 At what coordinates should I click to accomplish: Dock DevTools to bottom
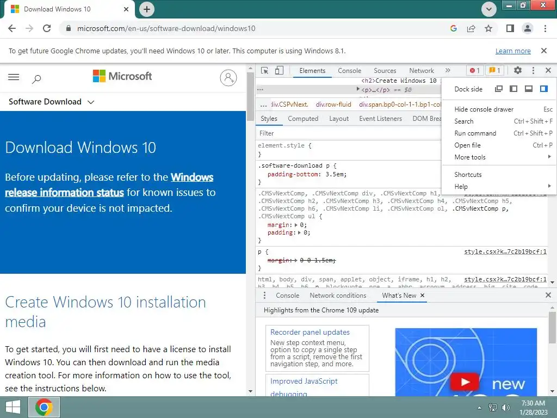[529, 89]
